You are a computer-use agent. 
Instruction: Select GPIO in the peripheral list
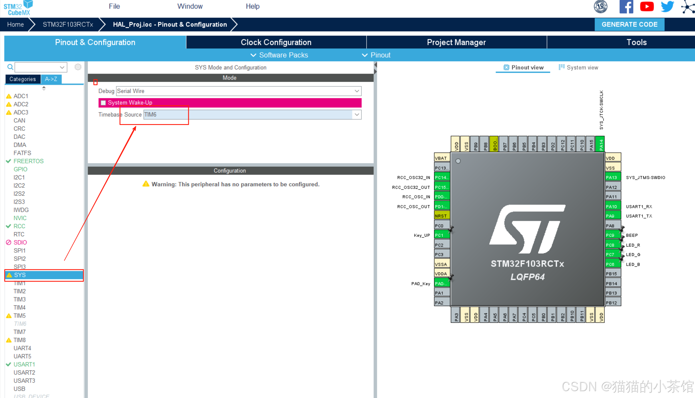coord(21,169)
